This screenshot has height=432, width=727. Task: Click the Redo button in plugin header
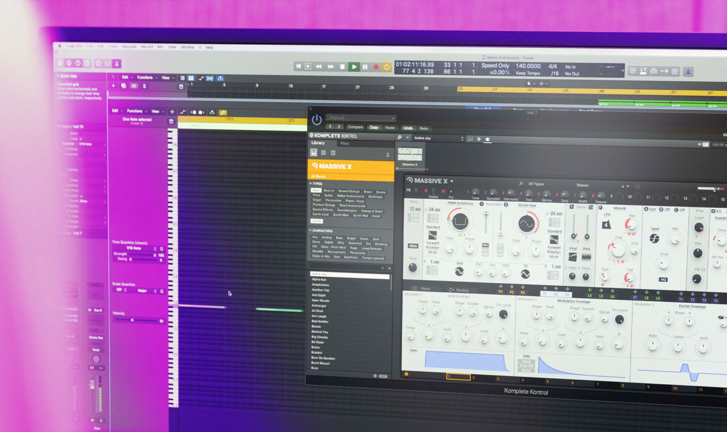click(x=423, y=128)
